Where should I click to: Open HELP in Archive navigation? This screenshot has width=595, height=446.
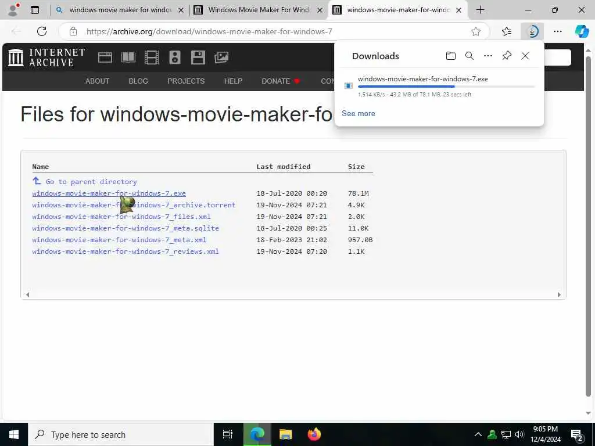coord(233,81)
